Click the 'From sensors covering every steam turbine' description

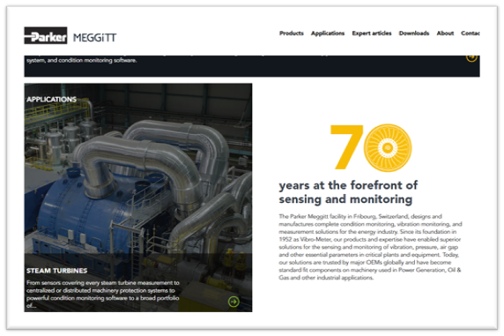tap(103, 295)
